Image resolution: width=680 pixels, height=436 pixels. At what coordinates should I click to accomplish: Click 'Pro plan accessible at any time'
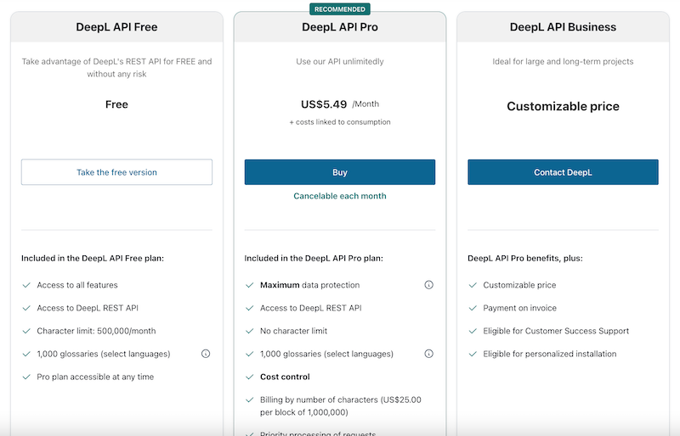tap(95, 377)
